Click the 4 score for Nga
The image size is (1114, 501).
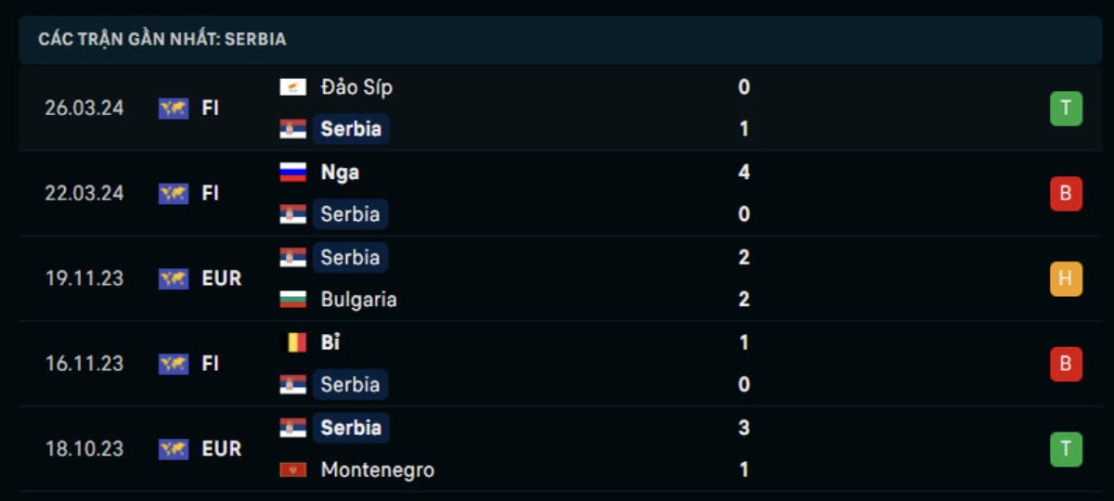(x=745, y=173)
